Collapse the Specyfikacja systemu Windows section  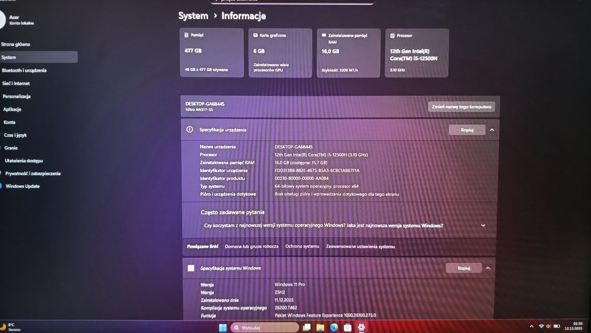tap(488, 268)
